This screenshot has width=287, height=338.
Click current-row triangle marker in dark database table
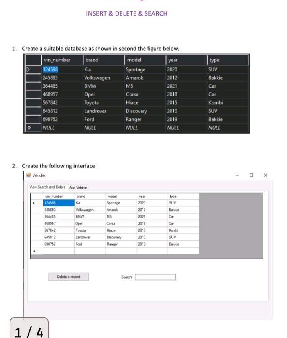pos(28,69)
